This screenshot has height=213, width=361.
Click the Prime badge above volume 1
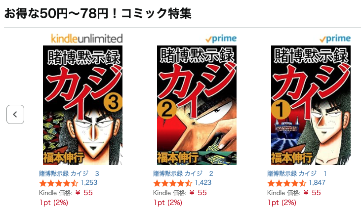[x=335, y=39]
